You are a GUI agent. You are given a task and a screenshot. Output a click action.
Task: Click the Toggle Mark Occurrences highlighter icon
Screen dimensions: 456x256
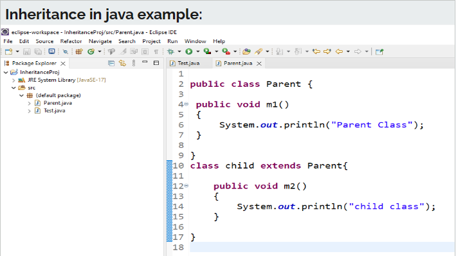coord(123,52)
